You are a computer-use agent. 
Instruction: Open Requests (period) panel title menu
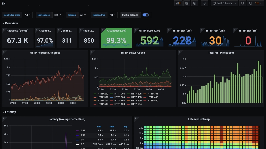pyautogui.click(x=18, y=31)
